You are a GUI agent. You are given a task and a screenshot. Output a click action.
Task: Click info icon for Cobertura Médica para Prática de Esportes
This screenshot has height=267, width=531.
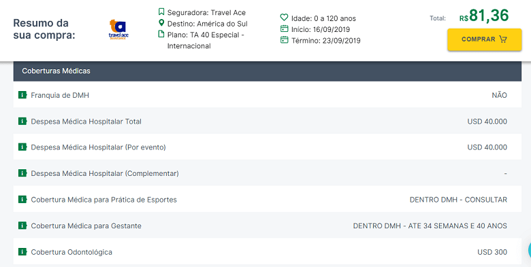(x=22, y=200)
